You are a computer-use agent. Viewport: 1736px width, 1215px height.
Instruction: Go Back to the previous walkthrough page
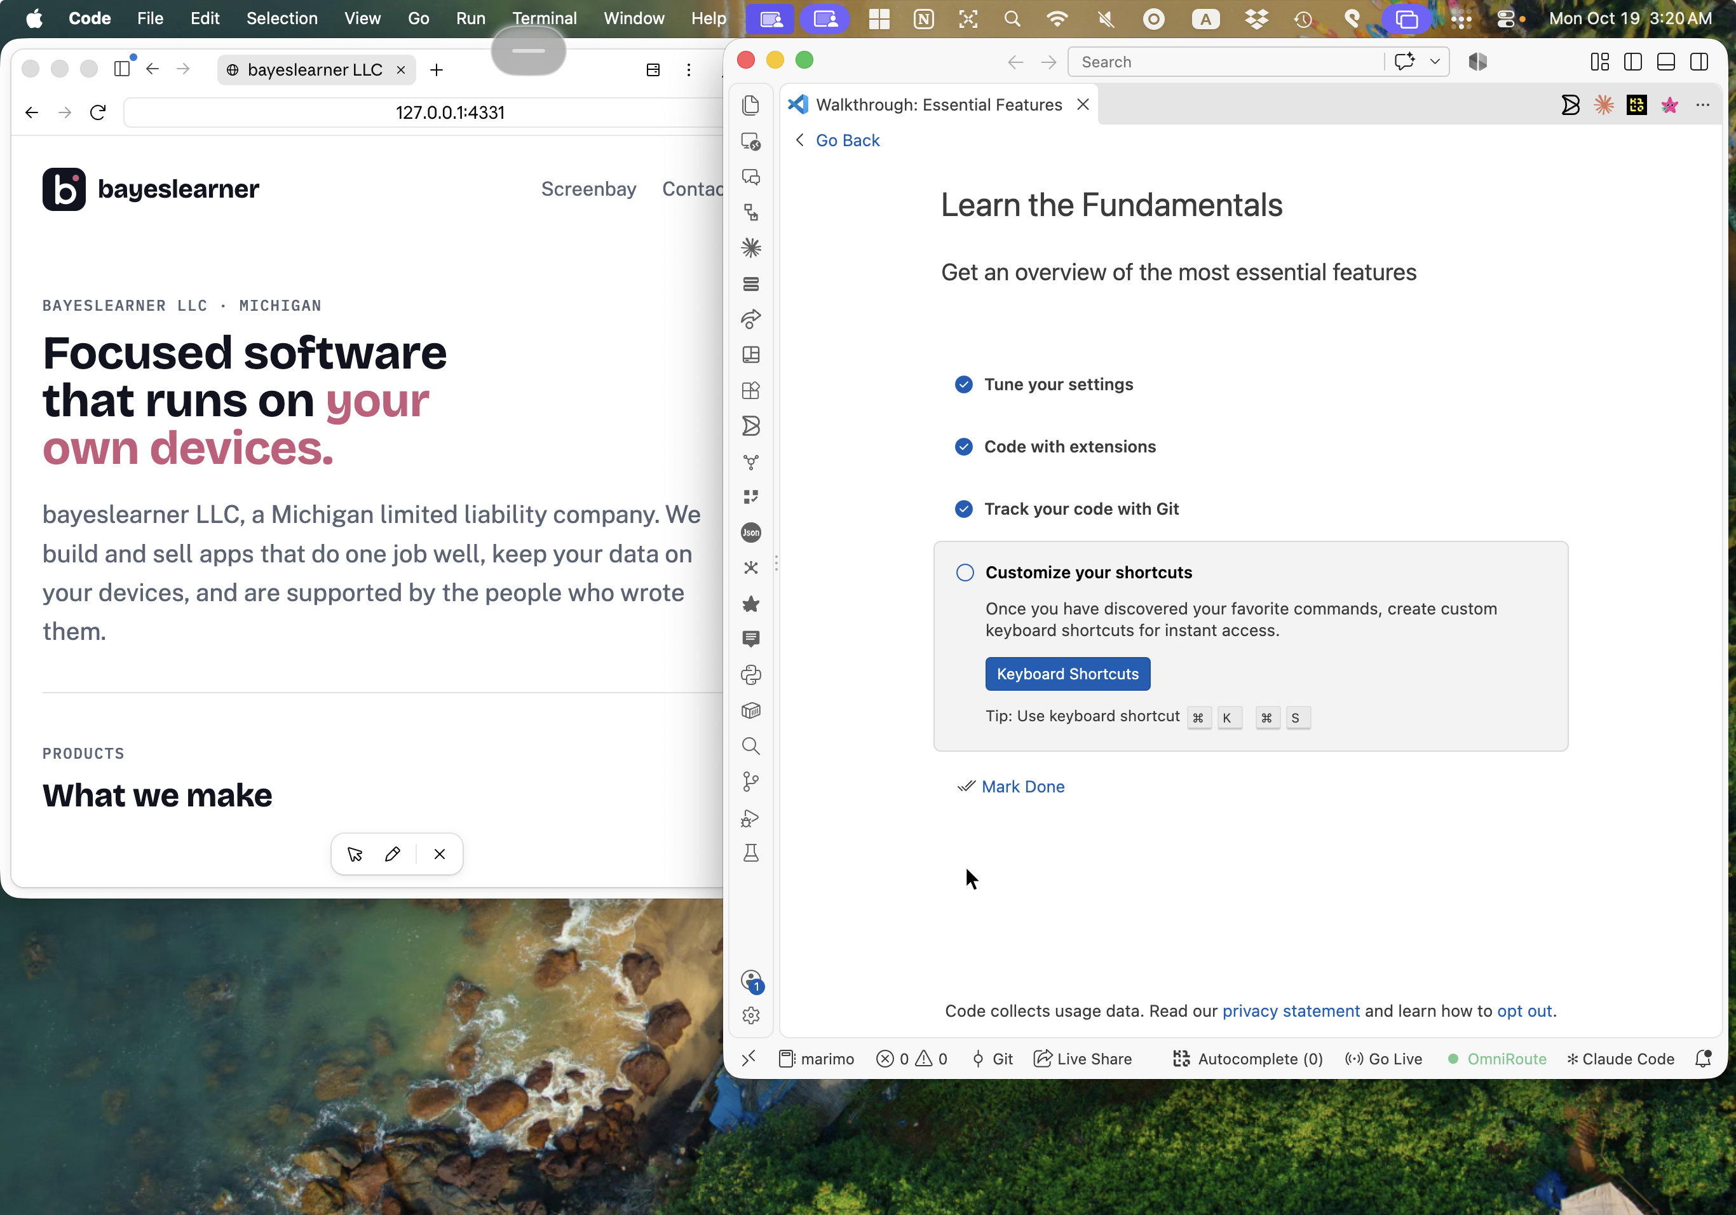click(847, 140)
